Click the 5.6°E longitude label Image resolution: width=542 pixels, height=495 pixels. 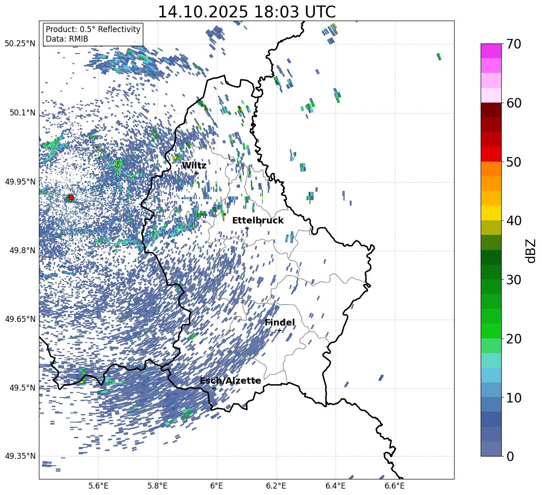click(x=98, y=486)
